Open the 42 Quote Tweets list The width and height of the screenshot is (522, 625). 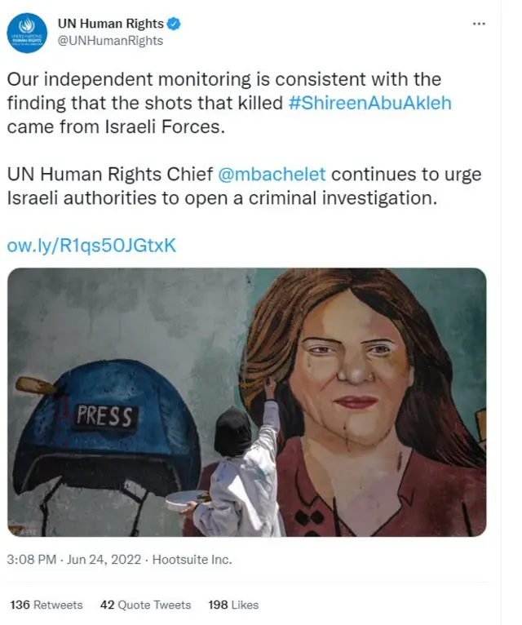click(145, 605)
